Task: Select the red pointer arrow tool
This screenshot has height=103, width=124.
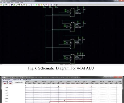Action: point(9,5)
